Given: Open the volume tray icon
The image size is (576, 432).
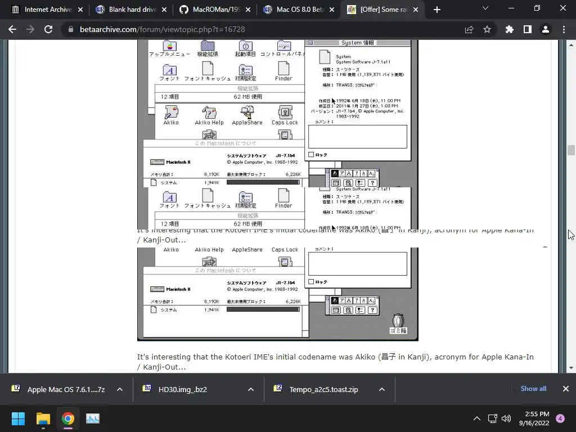Looking at the screenshot, I should (506, 418).
